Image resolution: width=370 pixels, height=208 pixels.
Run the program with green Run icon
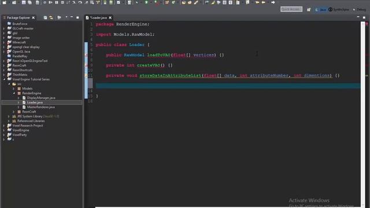(x=146, y=2)
